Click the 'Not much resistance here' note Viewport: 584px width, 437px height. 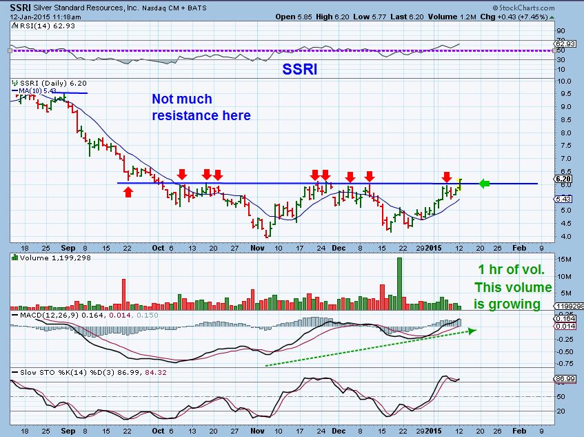[201, 107]
